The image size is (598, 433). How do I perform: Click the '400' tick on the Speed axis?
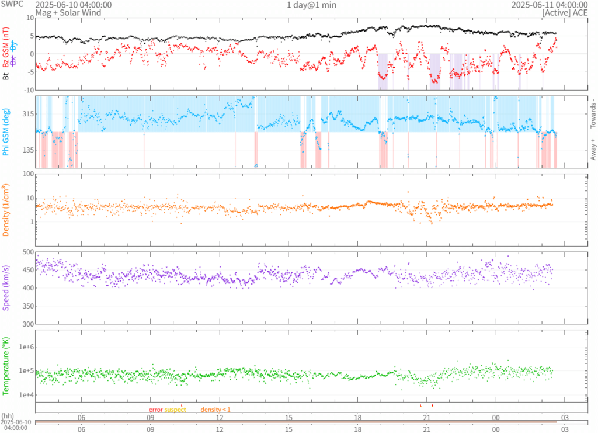(x=28, y=288)
